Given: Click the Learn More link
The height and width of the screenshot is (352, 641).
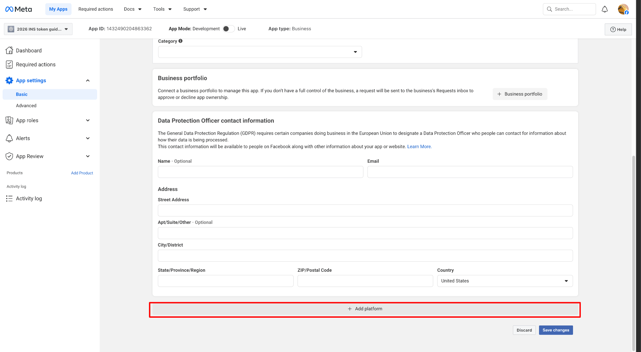Looking at the screenshot, I should 419,147.
